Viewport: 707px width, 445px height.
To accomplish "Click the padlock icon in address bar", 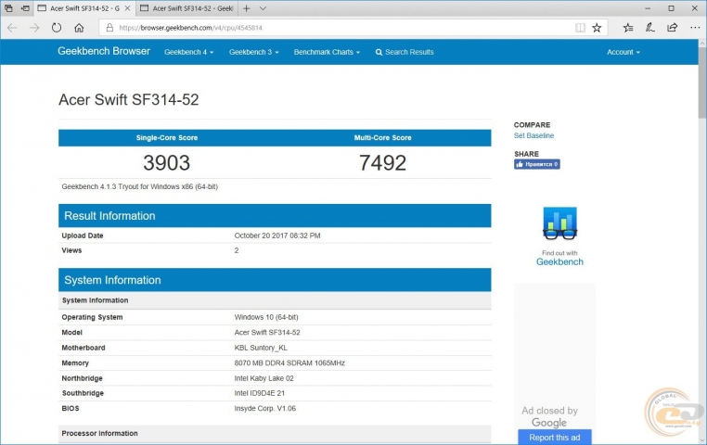I will 109,28.
